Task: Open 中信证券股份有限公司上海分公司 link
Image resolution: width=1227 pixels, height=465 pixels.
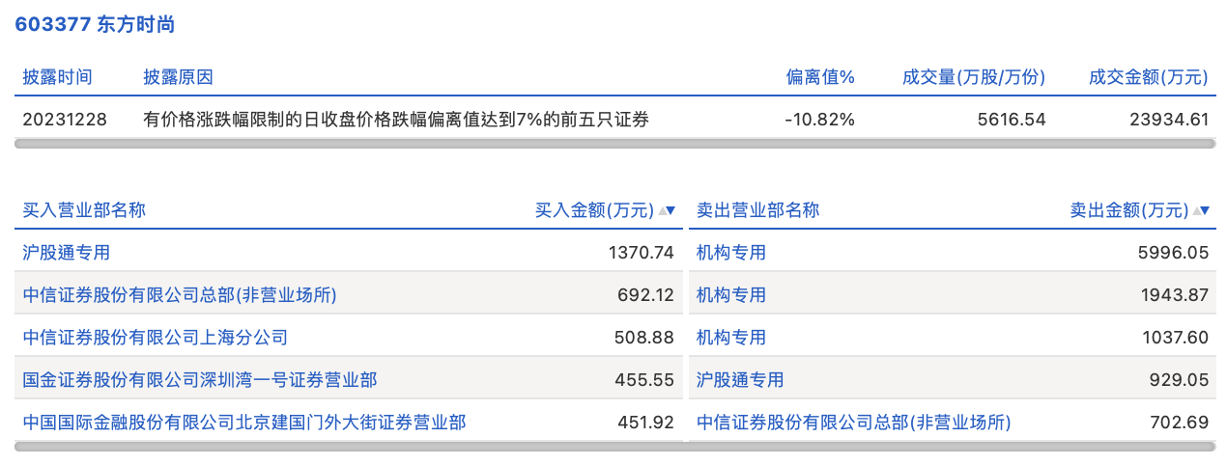Action: [x=156, y=338]
